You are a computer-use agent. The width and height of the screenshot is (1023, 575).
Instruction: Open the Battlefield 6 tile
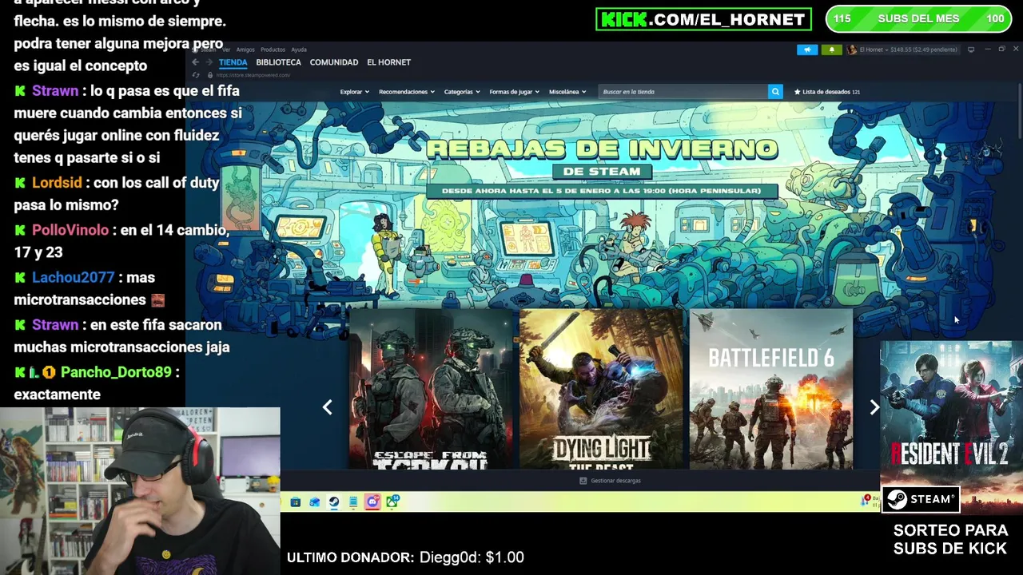pos(771,389)
